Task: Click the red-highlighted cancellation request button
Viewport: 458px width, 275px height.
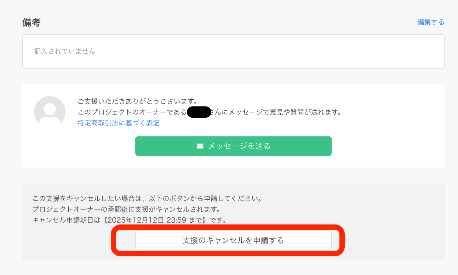Action: (233, 240)
